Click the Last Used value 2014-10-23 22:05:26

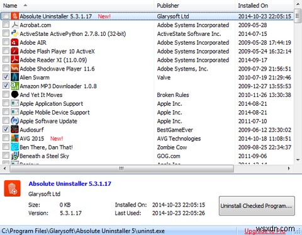click(179, 213)
